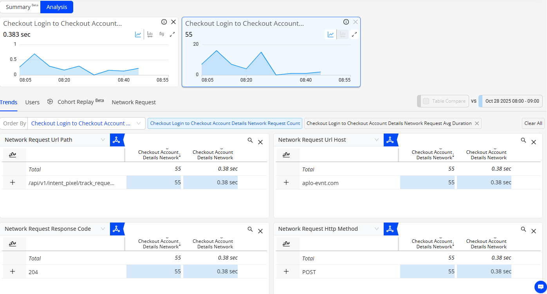
Task: Click blue graph icon beside Network Request Url Host
Action: click(x=390, y=140)
